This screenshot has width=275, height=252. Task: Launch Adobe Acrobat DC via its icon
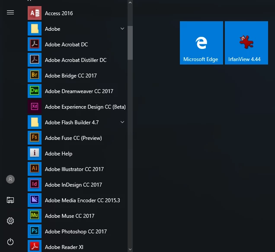35,44
